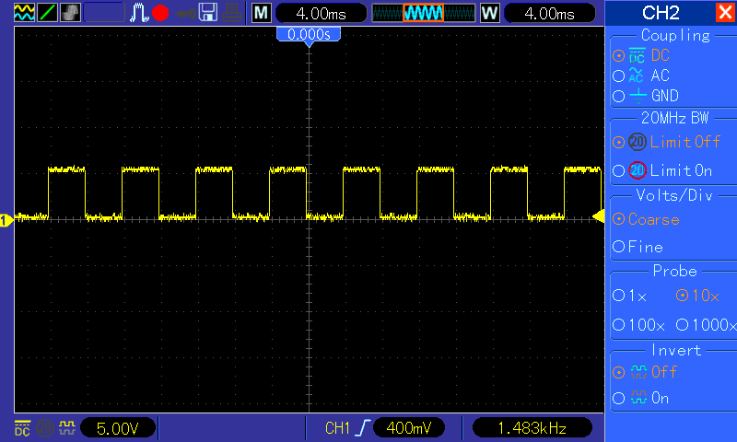Set Invert to On
The height and width of the screenshot is (442, 737).
tap(641, 399)
